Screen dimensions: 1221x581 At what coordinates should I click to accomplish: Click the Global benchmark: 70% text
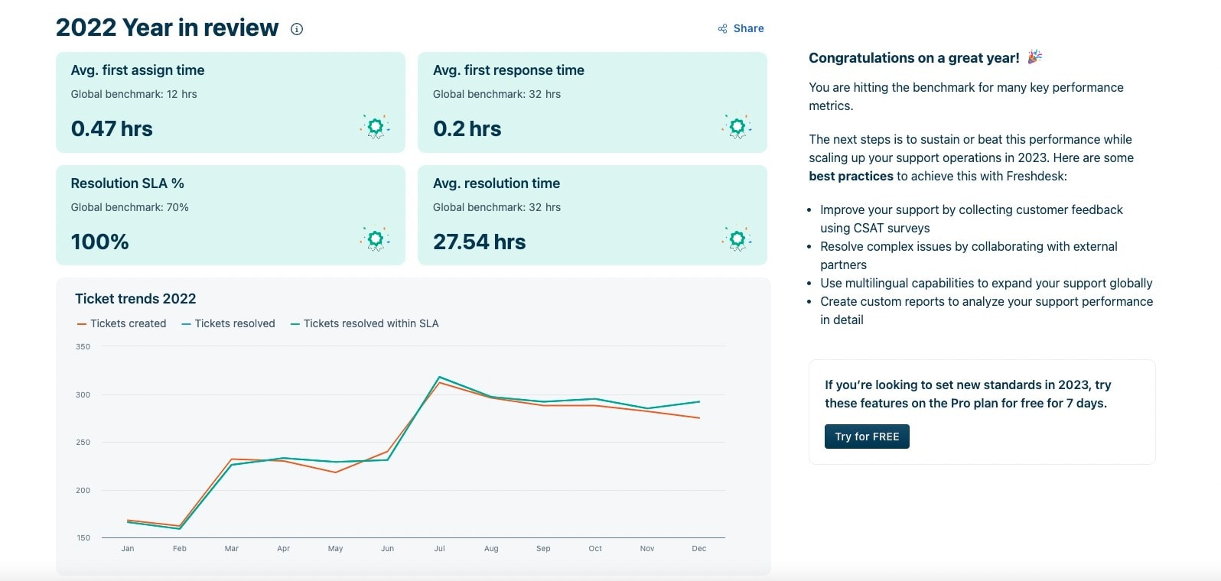coord(129,207)
